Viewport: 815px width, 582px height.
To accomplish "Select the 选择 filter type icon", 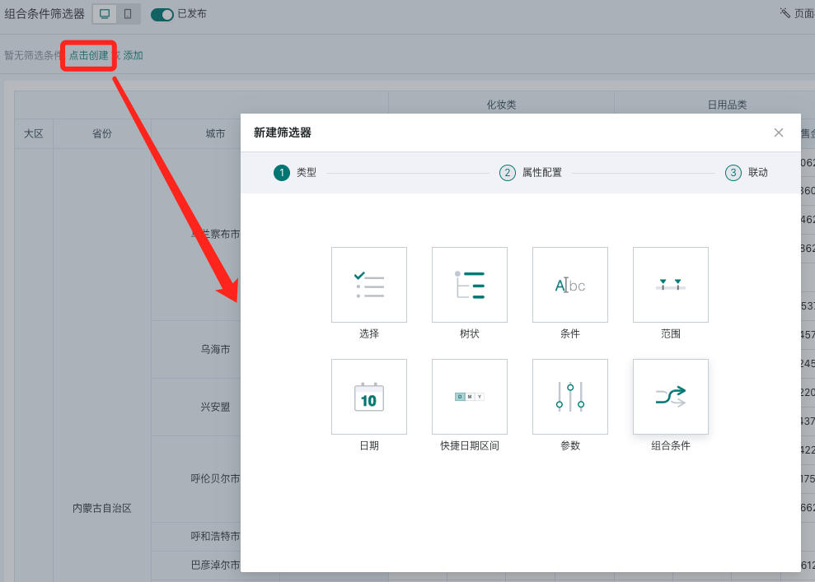I will [x=368, y=285].
